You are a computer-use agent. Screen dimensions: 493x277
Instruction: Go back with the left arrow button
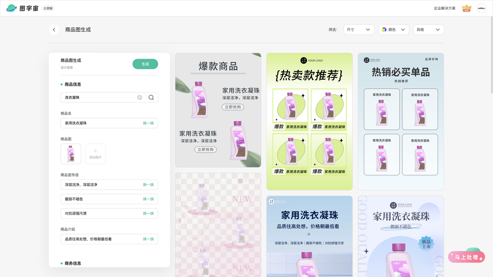[x=54, y=30]
